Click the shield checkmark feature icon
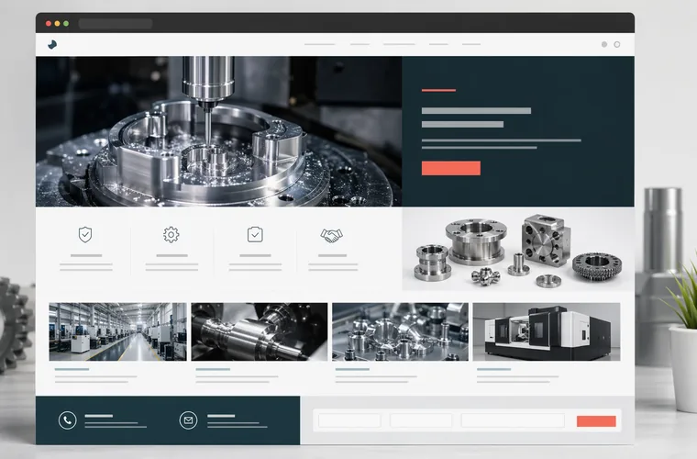The width and height of the screenshot is (697, 459). point(86,235)
